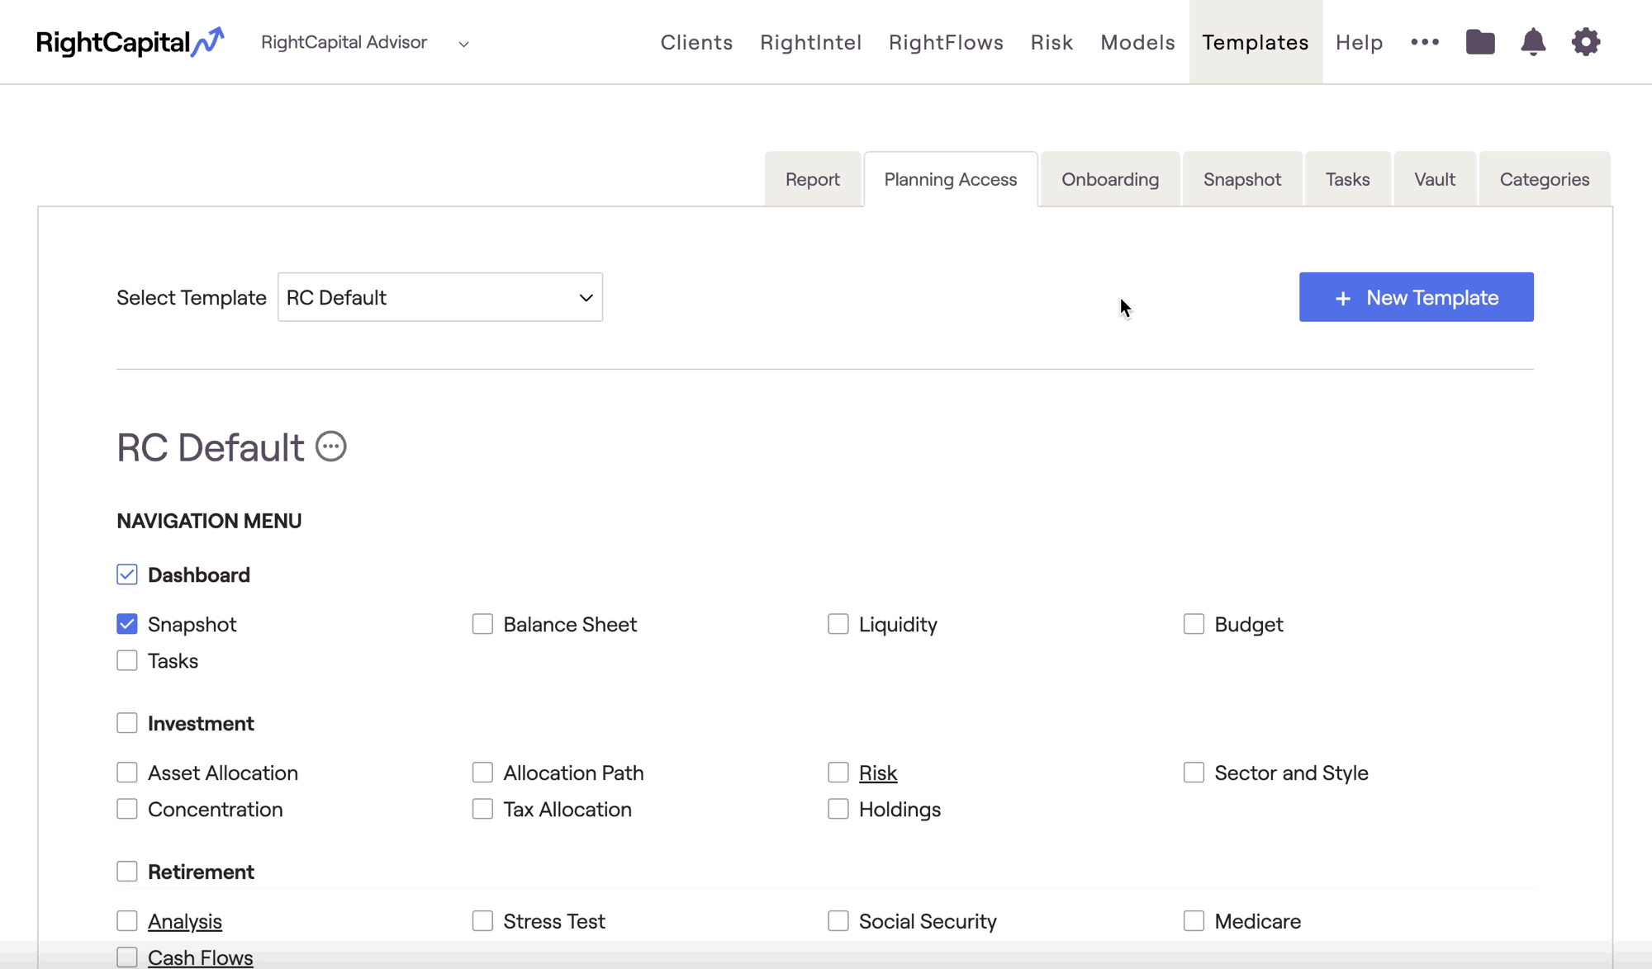Switch to the Report tab
Screen dimensions: 1652x969
(813, 179)
